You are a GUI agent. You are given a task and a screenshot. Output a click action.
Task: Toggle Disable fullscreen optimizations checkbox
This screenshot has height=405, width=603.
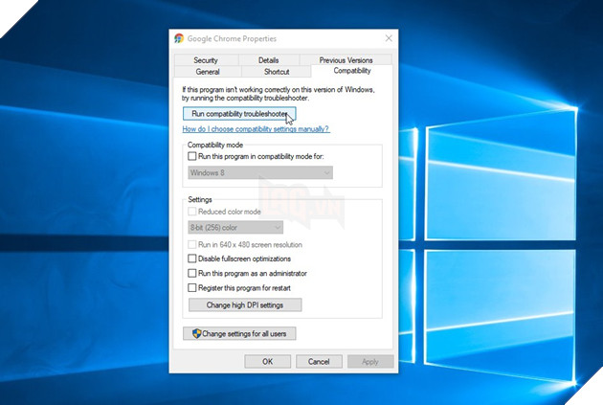pyautogui.click(x=191, y=259)
